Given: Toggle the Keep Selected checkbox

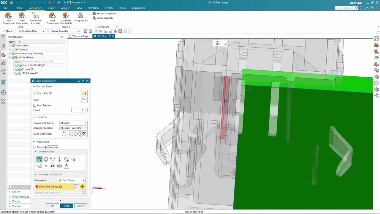Looking at the screenshot, I should [x=35, y=105].
